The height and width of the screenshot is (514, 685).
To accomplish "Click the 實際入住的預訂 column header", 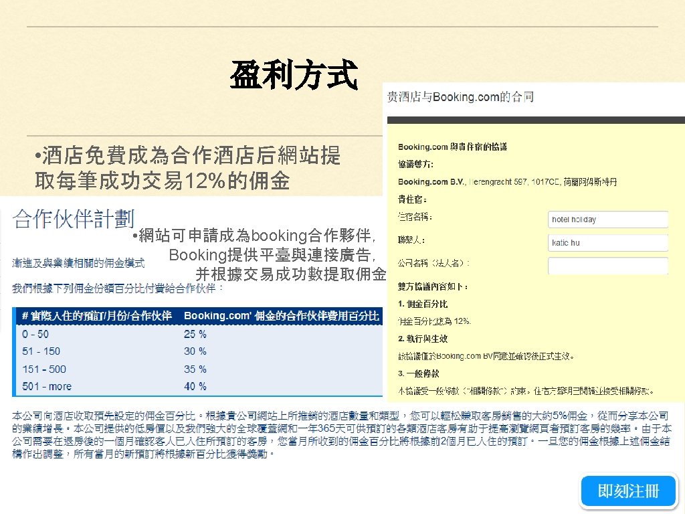I will [96, 316].
